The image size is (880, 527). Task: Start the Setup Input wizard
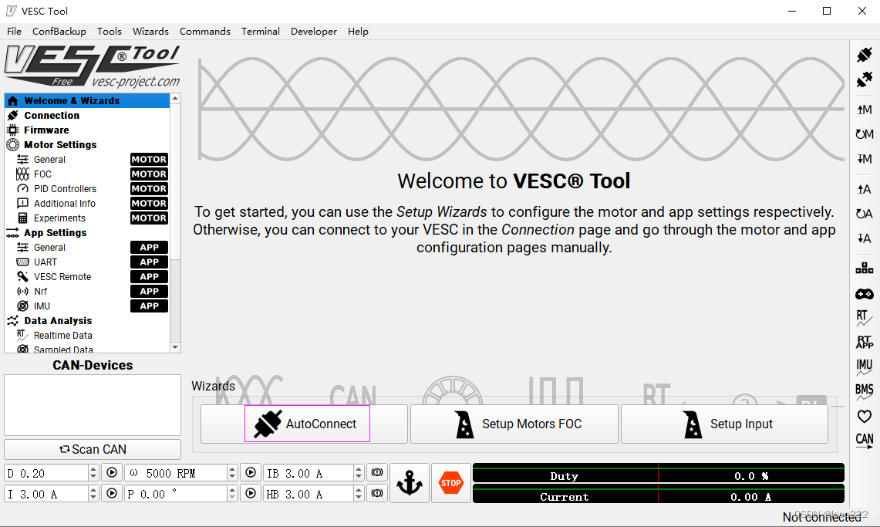click(x=724, y=424)
